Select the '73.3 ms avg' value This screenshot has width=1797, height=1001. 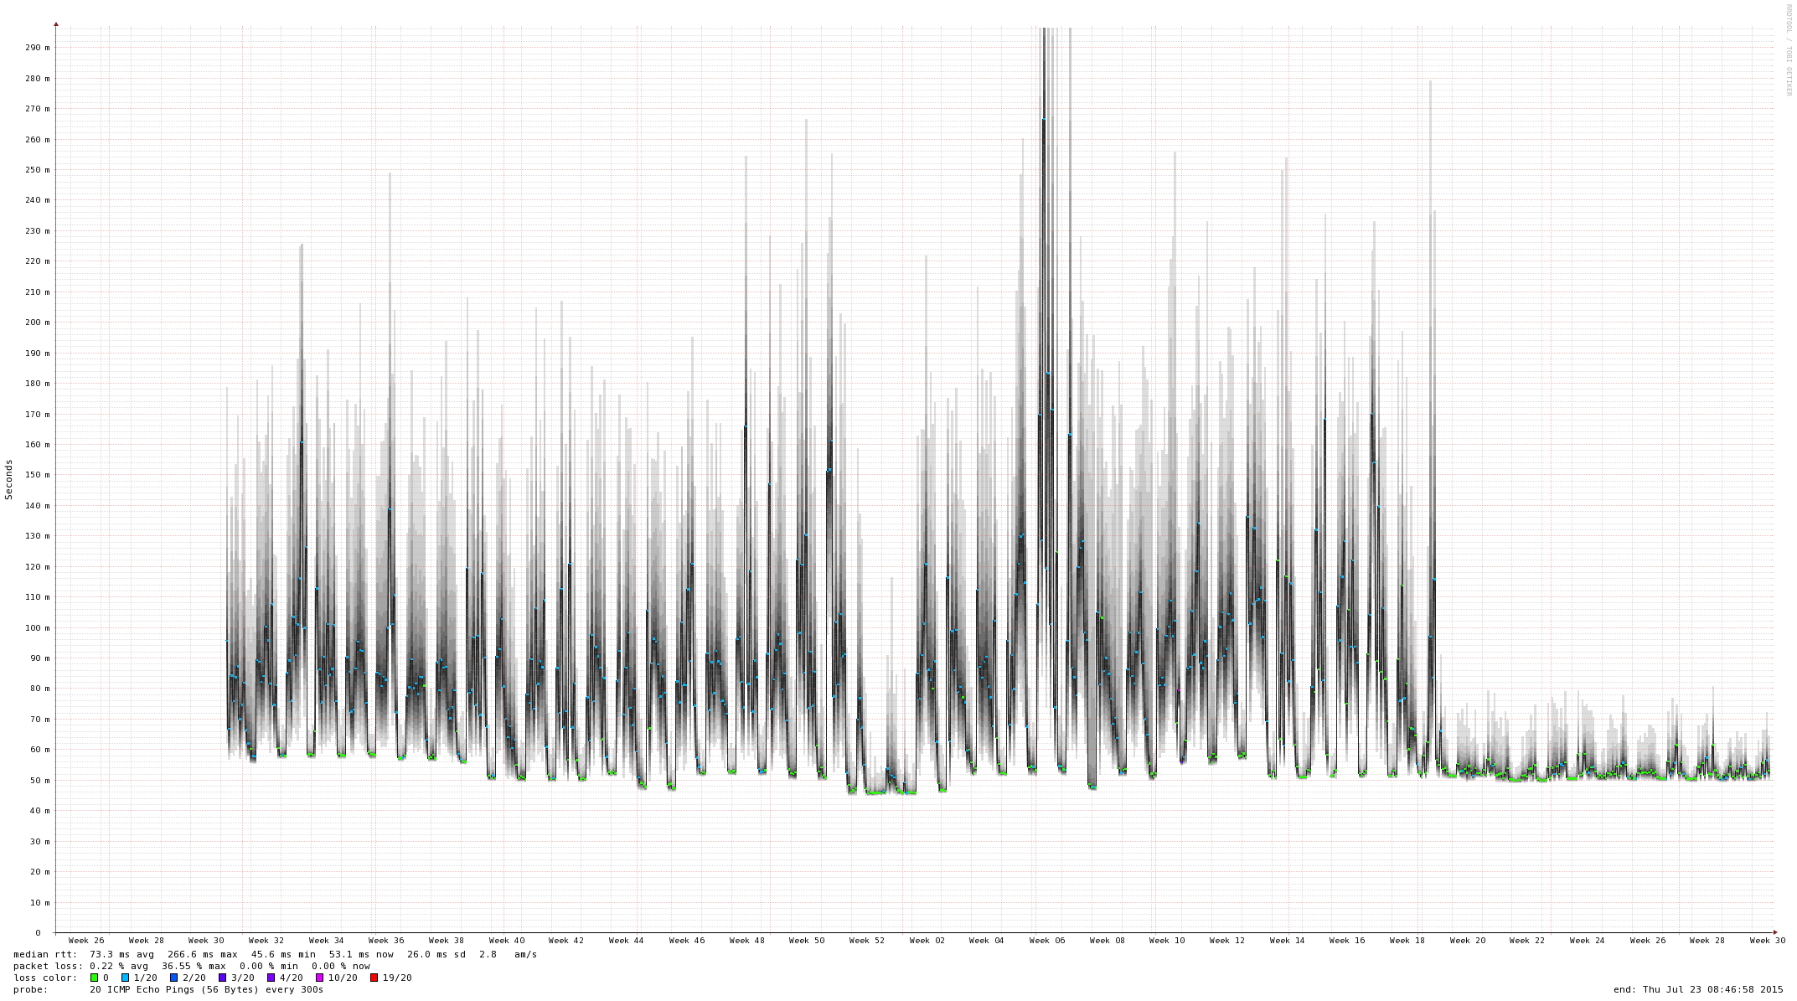coord(122,954)
